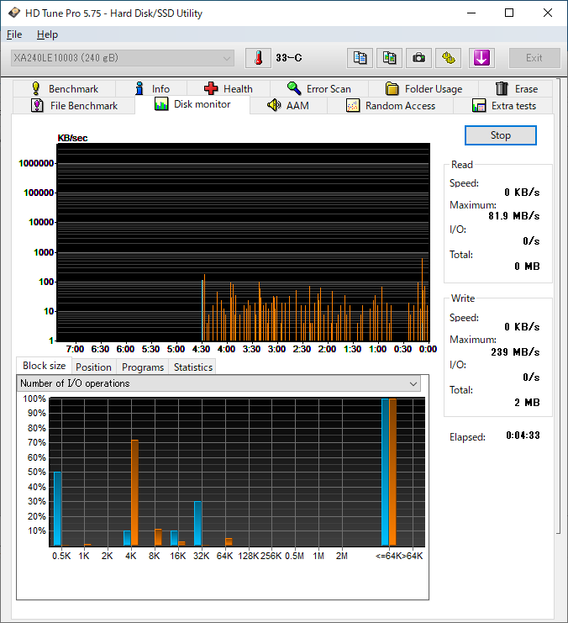Switch to the Random Access tab
The width and height of the screenshot is (568, 623).
(391, 106)
